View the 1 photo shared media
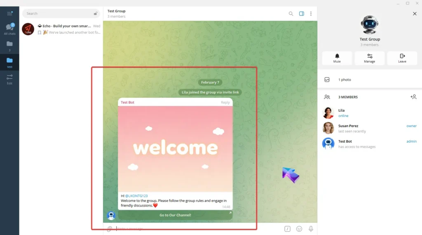This screenshot has height=235, width=422. (345, 80)
